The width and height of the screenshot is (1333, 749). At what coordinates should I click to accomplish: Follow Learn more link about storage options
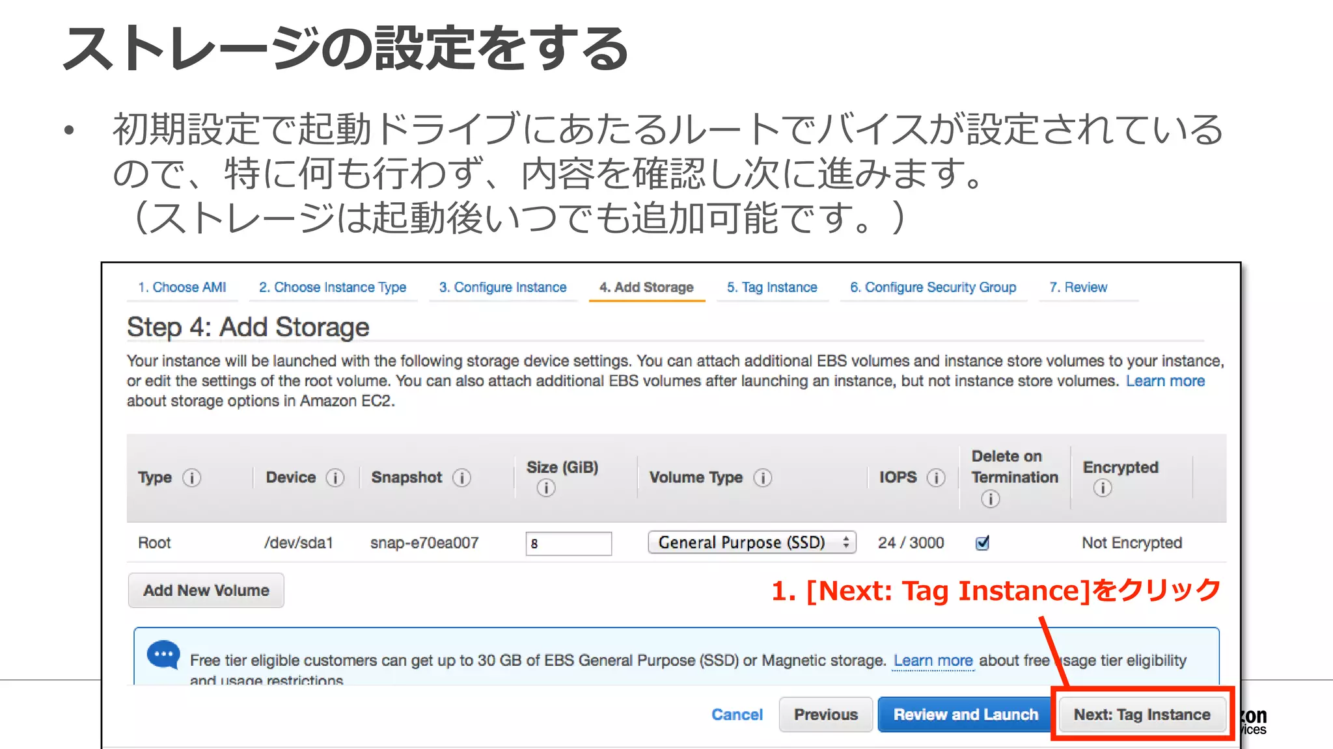[1165, 381]
